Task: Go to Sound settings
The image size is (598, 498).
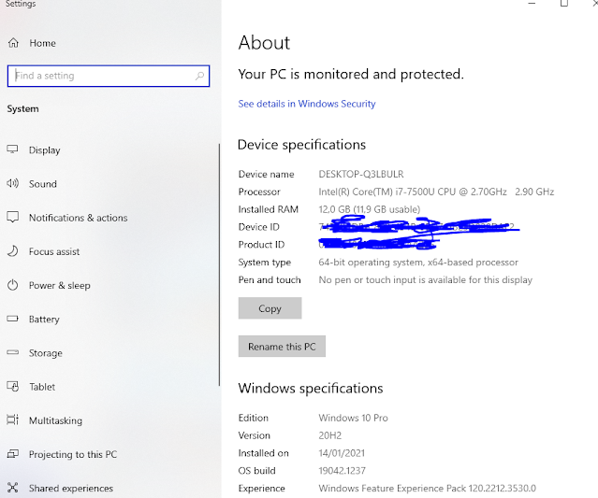Action: pyautogui.click(x=43, y=184)
